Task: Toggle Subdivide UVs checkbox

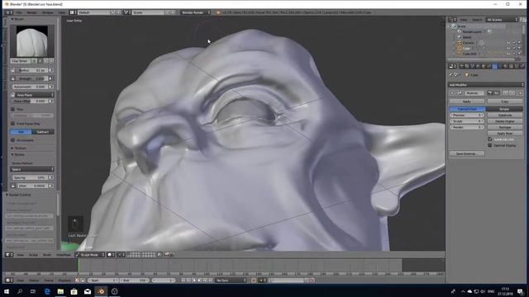Action: [x=490, y=139]
